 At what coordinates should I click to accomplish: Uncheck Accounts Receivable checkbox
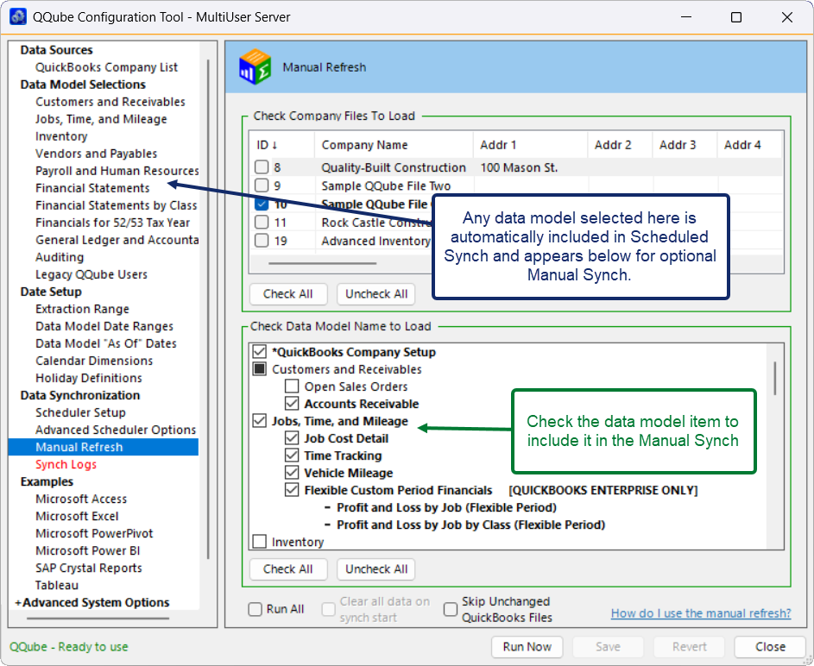click(292, 404)
